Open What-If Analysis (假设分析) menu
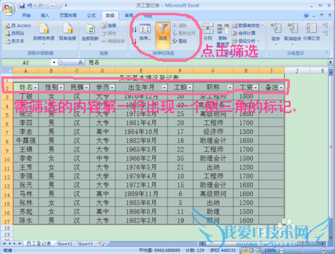 [x=245, y=41]
